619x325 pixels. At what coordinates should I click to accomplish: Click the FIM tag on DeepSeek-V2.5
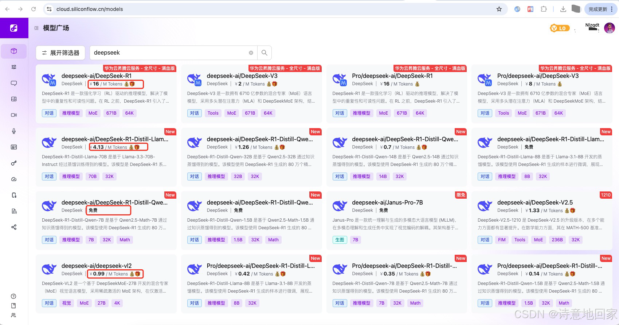(x=502, y=240)
